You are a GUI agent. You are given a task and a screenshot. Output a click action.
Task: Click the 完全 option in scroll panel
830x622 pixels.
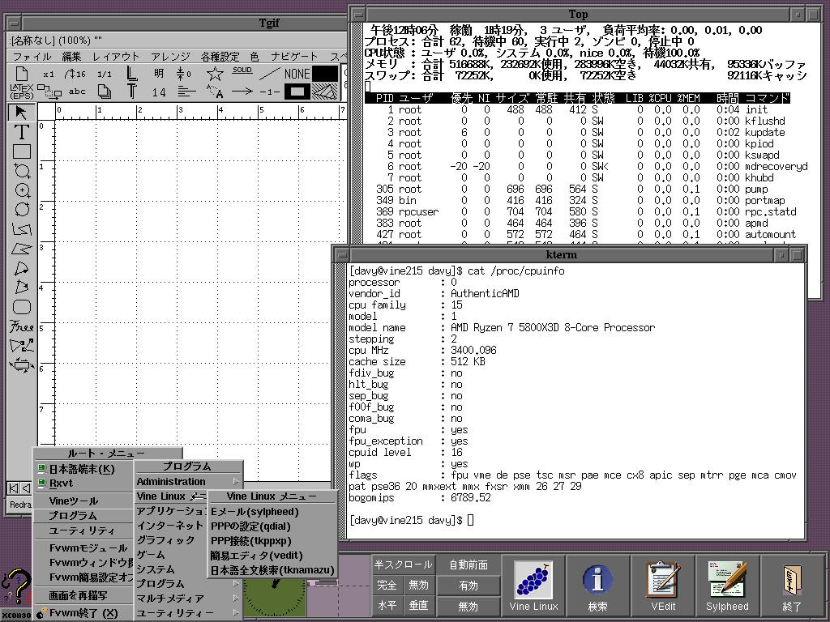click(387, 585)
